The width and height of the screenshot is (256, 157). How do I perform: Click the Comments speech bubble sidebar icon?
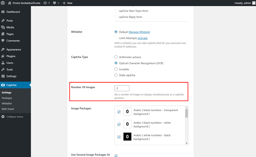pos(3,41)
